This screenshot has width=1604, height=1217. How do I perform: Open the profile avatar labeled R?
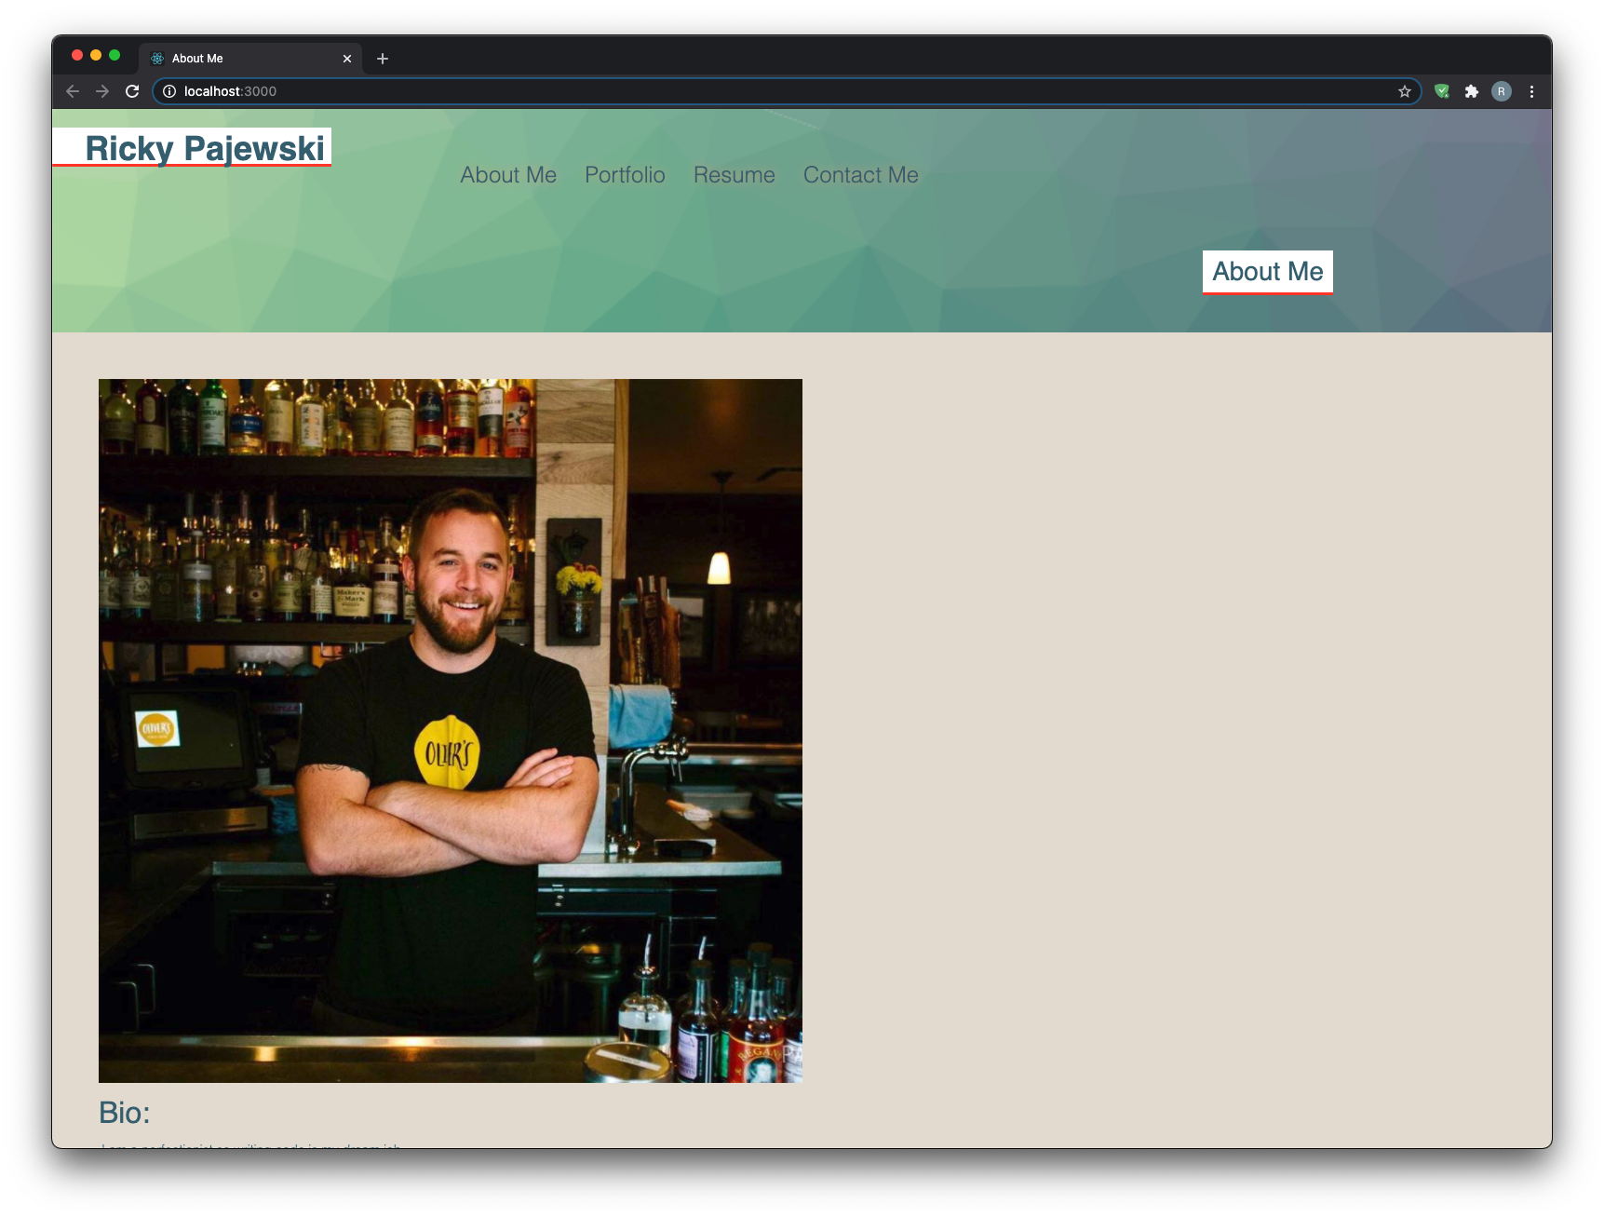coord(1502,91)
